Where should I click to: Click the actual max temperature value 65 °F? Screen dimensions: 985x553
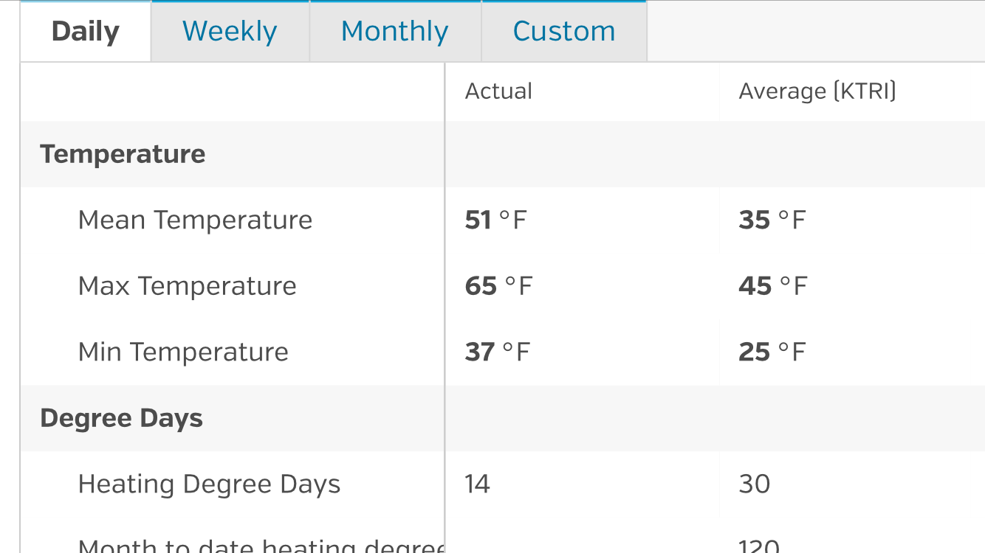498,286
